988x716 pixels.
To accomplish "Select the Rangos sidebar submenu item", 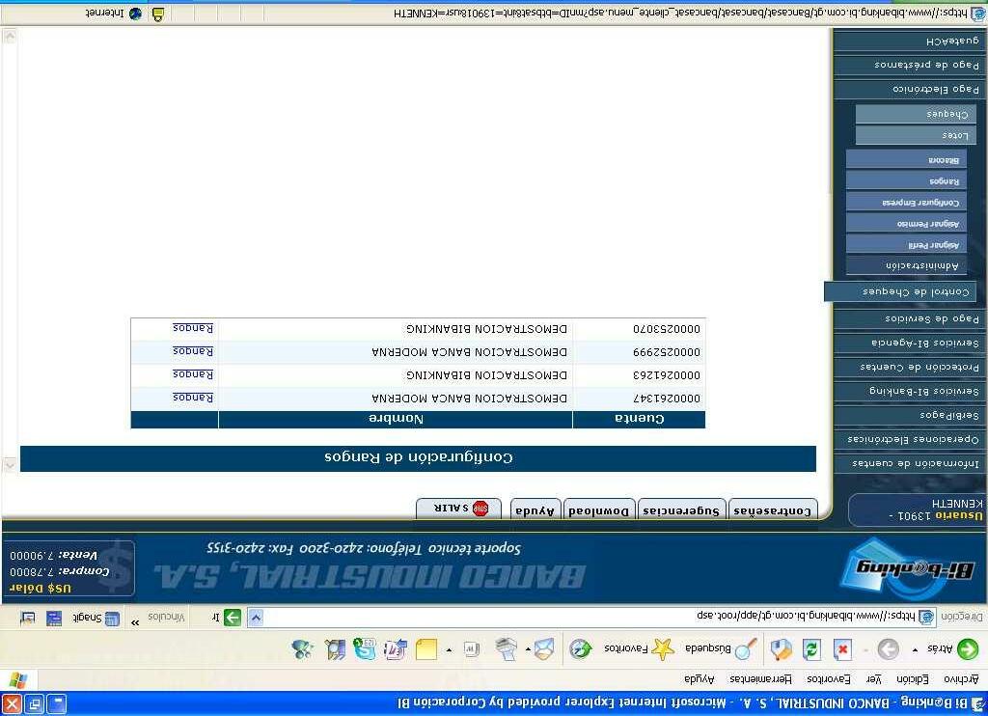I will 905,180.
